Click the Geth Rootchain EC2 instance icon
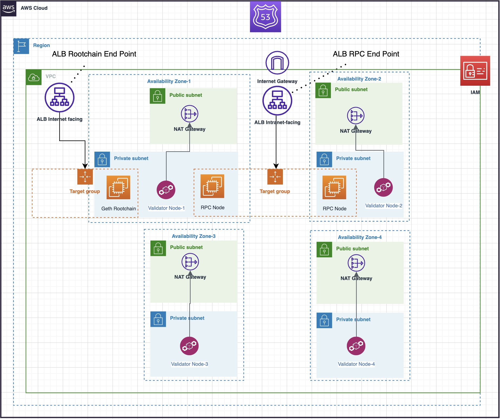The width and height of the screenshot is (500, 419). click(119, 187)
